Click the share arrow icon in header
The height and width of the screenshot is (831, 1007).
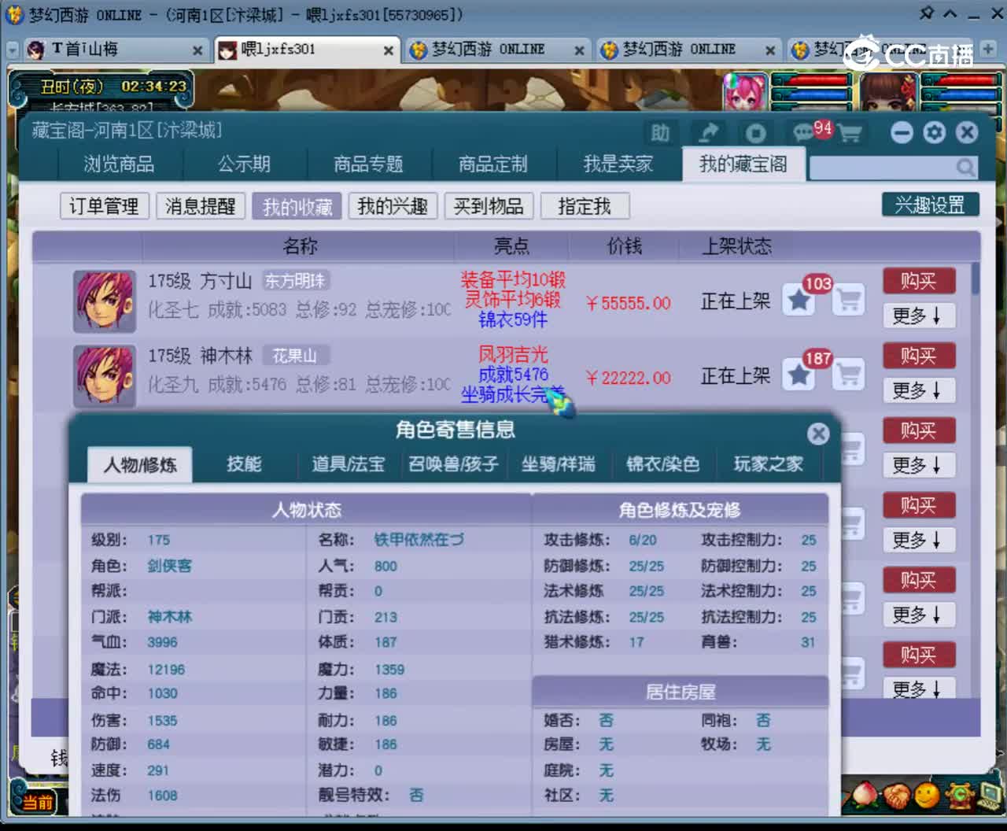click(x=708, y=132)
